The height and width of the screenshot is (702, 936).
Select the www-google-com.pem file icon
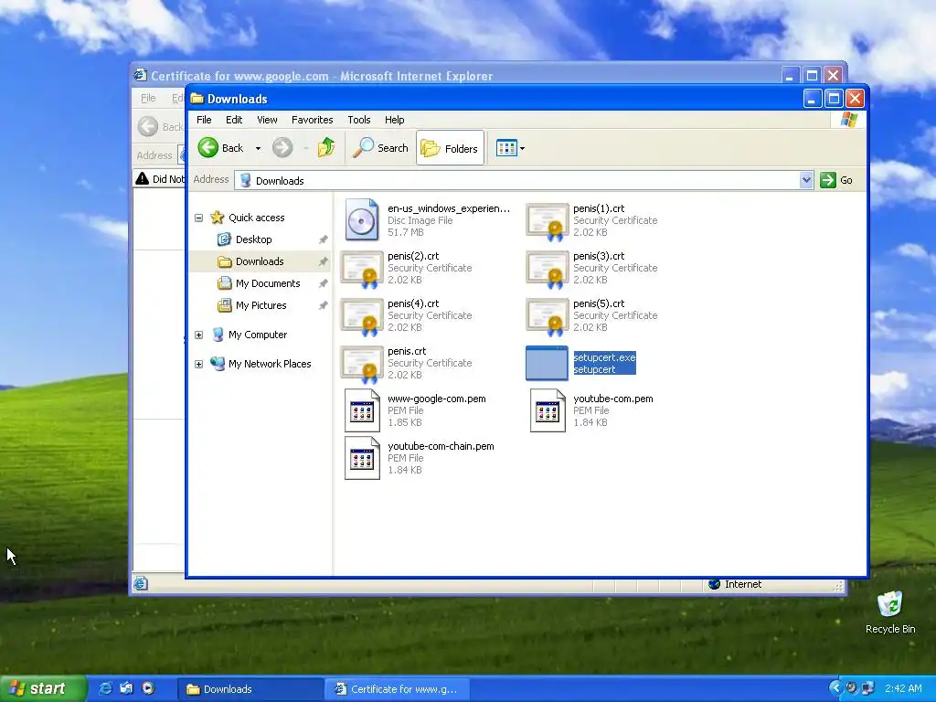362,410
